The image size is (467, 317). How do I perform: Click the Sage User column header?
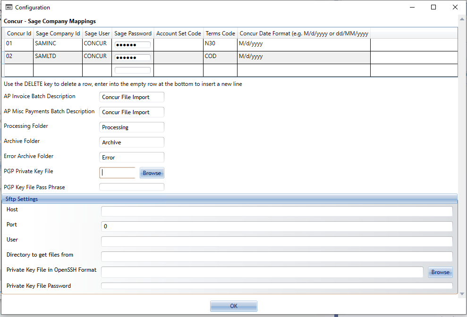click(x=97, y=33)
